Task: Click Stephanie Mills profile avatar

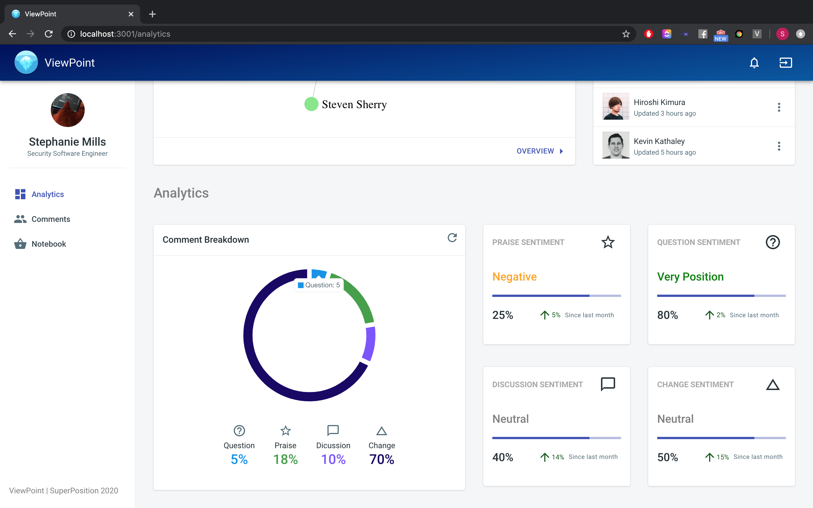Action: tap(67, 110)
